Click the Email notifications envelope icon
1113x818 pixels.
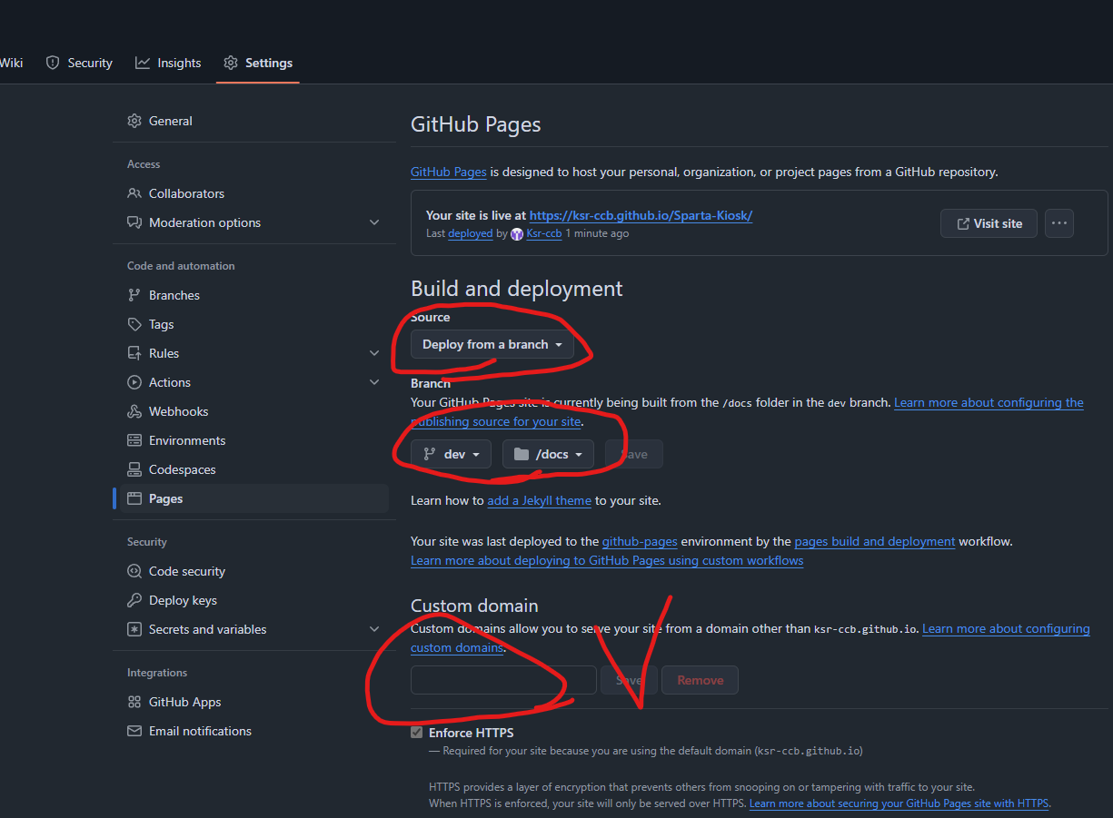point(134,731)
